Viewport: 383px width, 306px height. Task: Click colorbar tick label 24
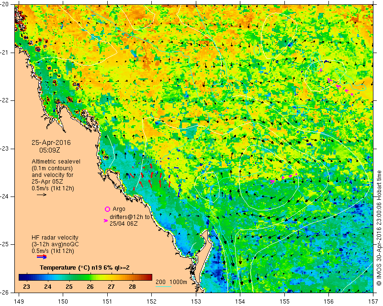coord(47,286)
